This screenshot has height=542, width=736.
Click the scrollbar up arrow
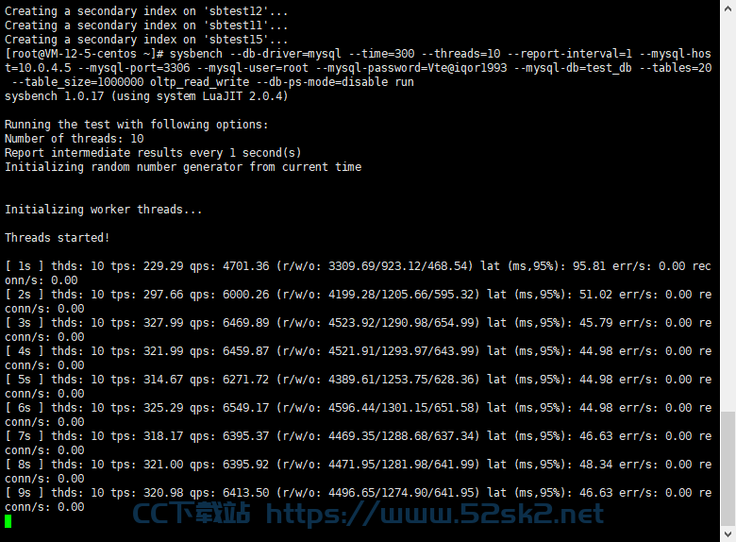(x=728, y=8)
